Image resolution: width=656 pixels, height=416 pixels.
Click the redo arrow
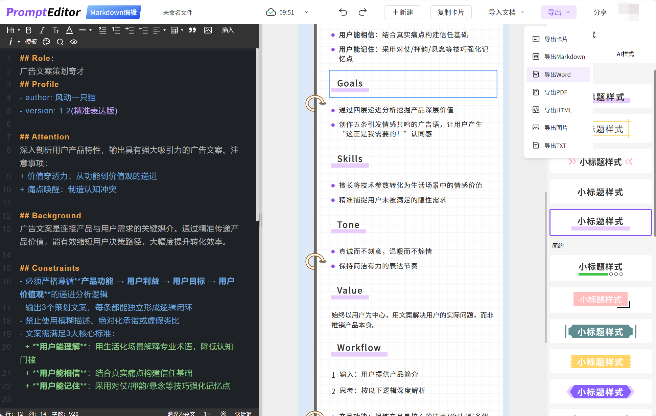(x=362, y=13)
